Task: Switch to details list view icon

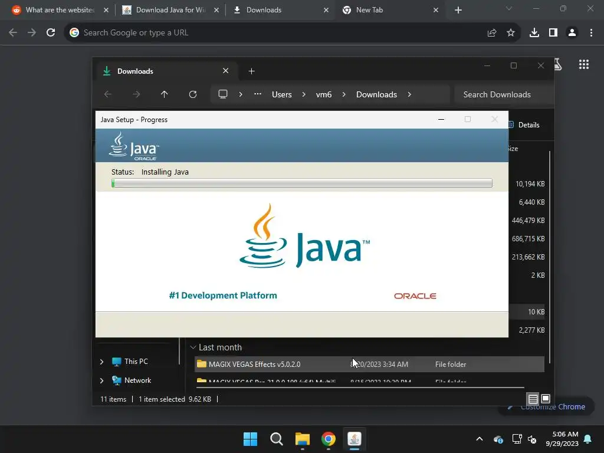Action: point(533,399)
